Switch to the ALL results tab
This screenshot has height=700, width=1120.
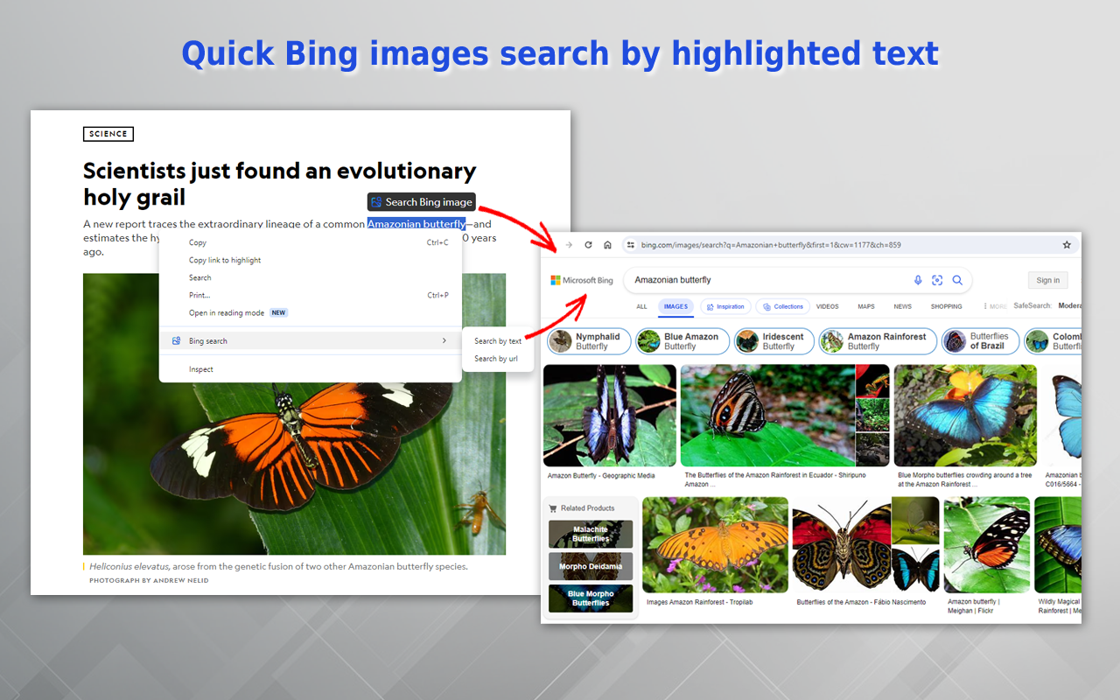click(641, 307)
